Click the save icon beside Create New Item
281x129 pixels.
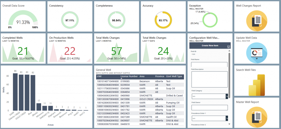(x=228, y=47)
